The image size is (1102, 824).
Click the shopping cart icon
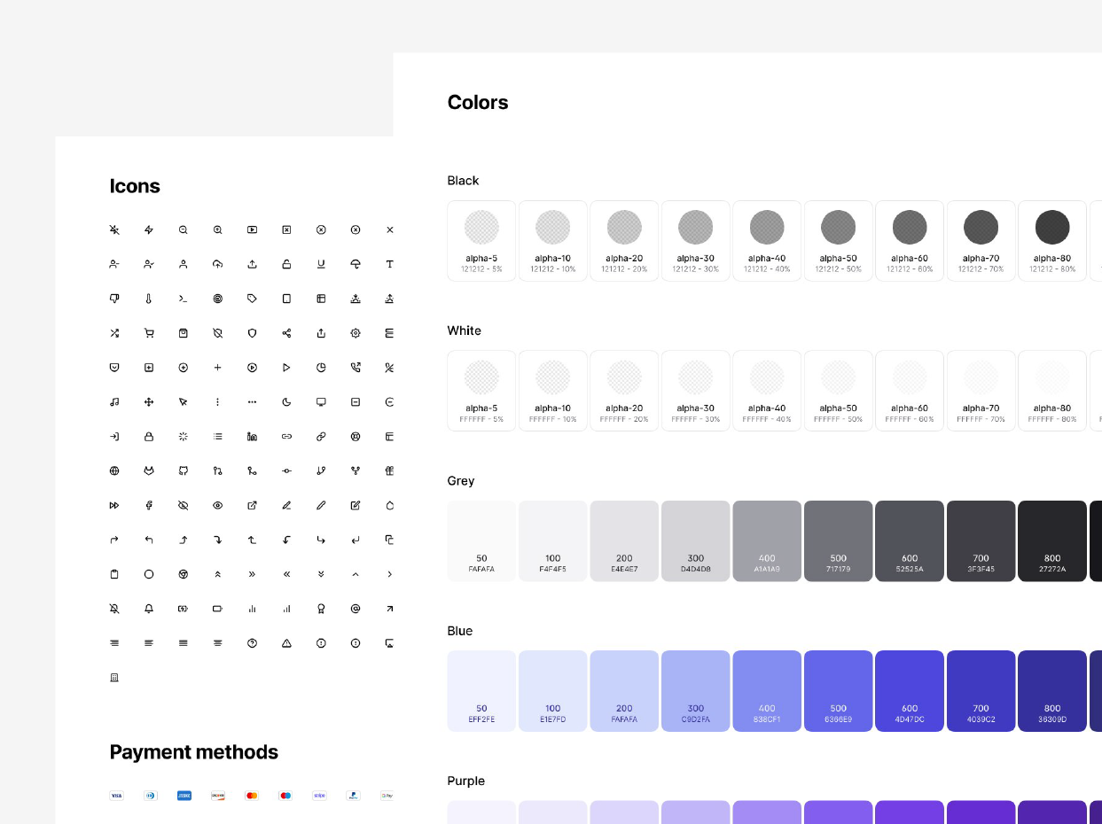click(x=149, y=333)
